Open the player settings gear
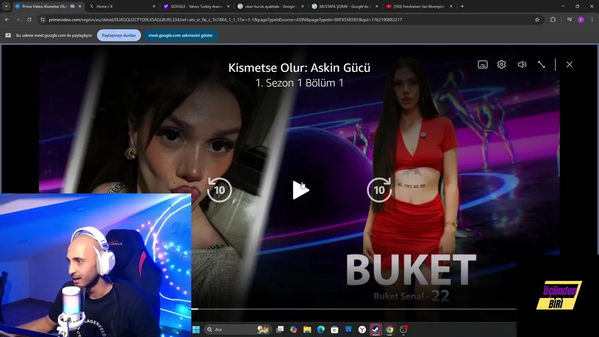The width and height of the screenshot is (599, 337). pyautogui.click(x=502, y=65)
